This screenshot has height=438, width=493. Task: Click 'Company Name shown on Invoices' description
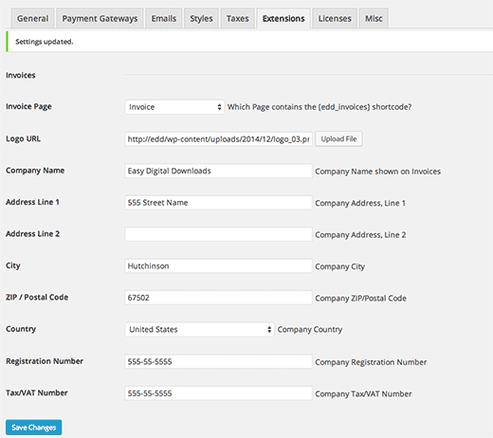tap(378, 172)
